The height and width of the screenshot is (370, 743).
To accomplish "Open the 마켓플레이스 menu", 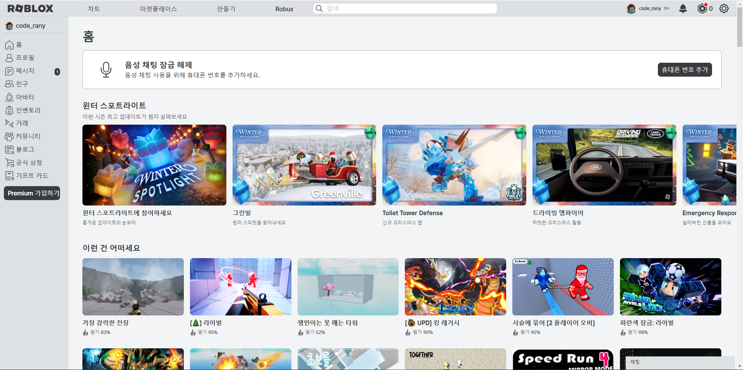I will tap(158, 9).
